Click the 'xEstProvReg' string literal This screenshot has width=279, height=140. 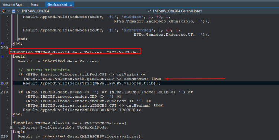point(137,30)
